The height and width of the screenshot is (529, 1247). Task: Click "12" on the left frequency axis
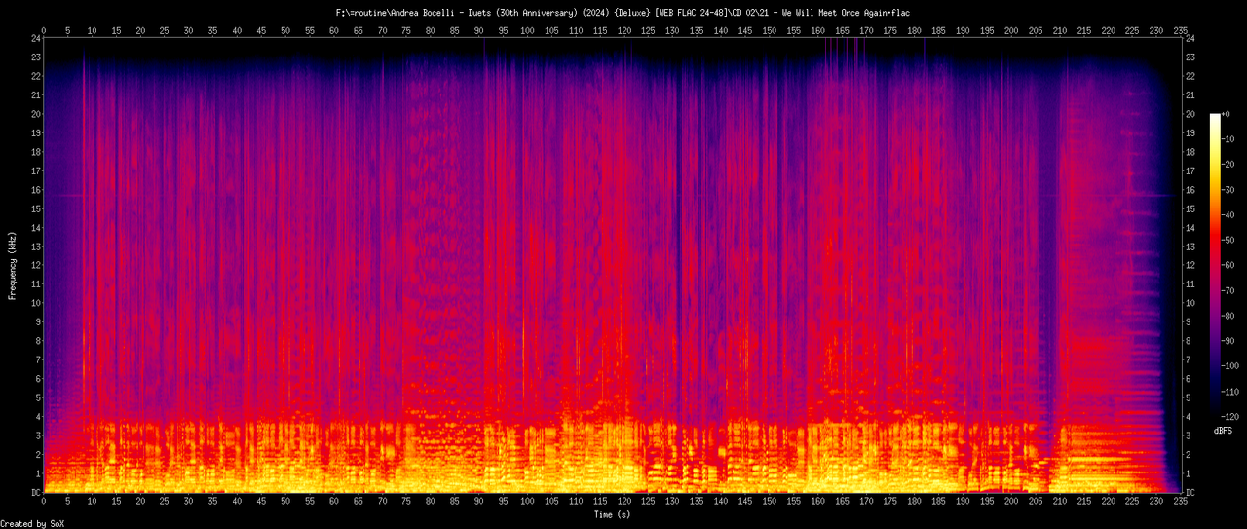[x=36, y=265]
